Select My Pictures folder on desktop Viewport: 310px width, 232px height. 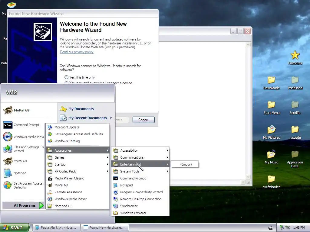coord(271,132)
